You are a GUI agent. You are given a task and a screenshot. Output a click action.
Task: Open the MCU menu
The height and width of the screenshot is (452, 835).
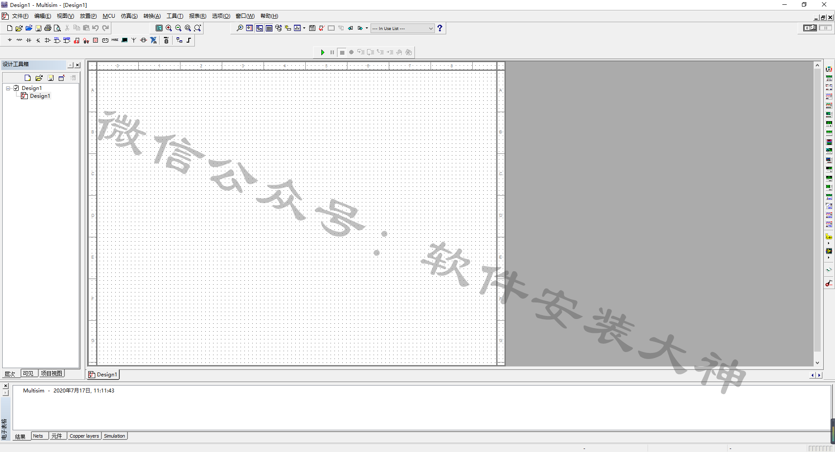tap(109, 16)
